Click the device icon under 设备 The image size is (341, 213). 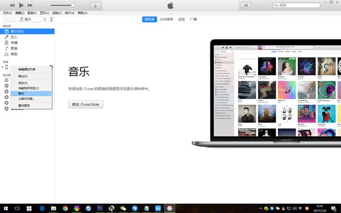[6, 67]
